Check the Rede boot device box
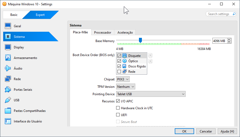This screenshot has height=137, width=240. 119,72
